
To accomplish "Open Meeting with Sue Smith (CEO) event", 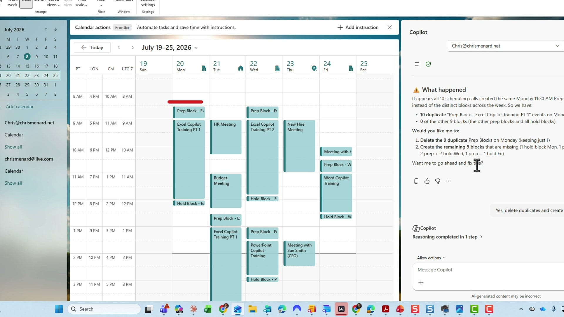I will pyautogui.click(x=299, y=253).
